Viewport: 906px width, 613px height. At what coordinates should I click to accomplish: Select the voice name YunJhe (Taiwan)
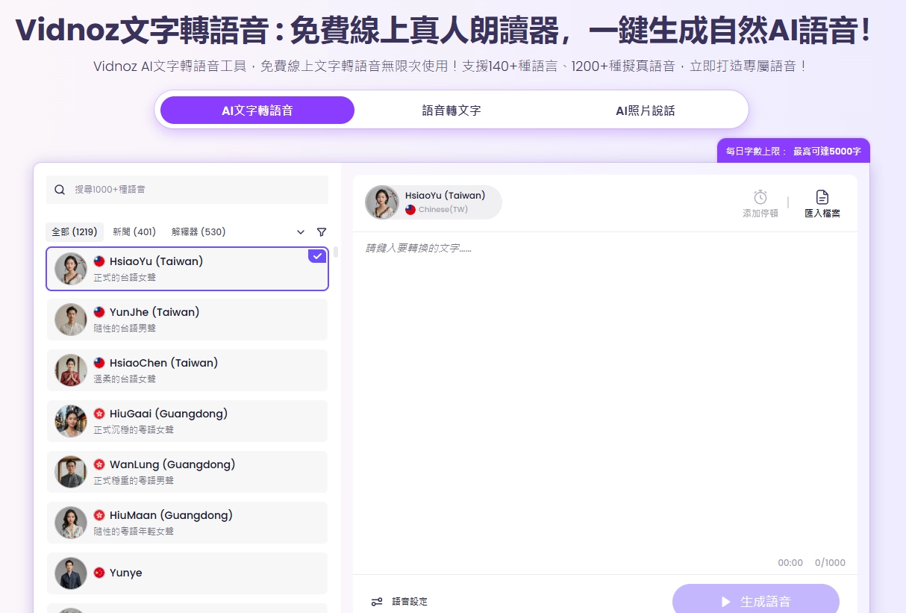coord(154,312)
